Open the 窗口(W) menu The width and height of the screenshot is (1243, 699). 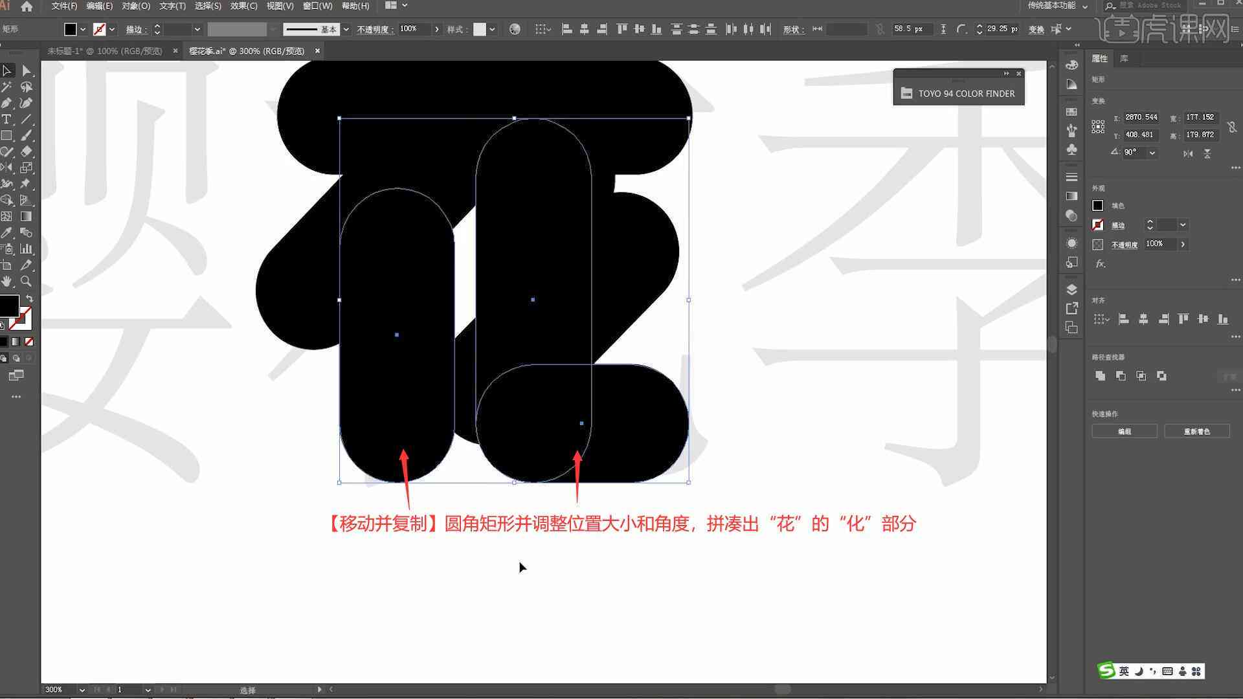[x=317, y=6]
